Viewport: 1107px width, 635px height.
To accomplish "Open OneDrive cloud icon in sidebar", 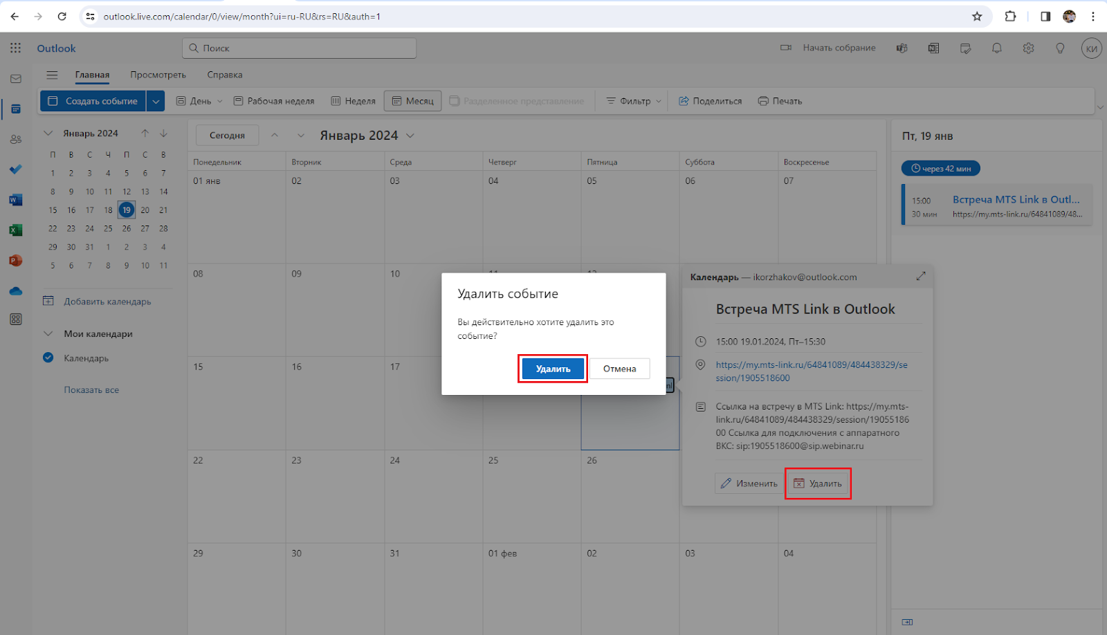I will [16, 291].
